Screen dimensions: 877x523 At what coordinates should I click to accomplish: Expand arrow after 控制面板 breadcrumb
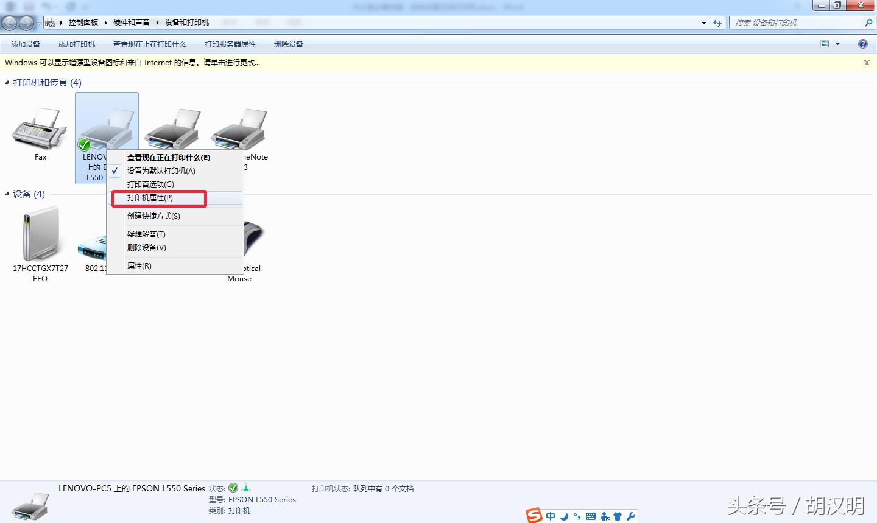106,23
